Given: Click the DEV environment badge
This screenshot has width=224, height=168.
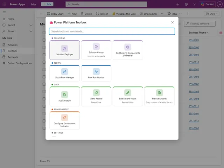Looking at the screenshot, I should (47, 4).
